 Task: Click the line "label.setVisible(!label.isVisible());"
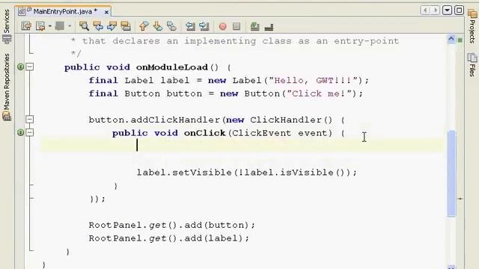[246, 173]
